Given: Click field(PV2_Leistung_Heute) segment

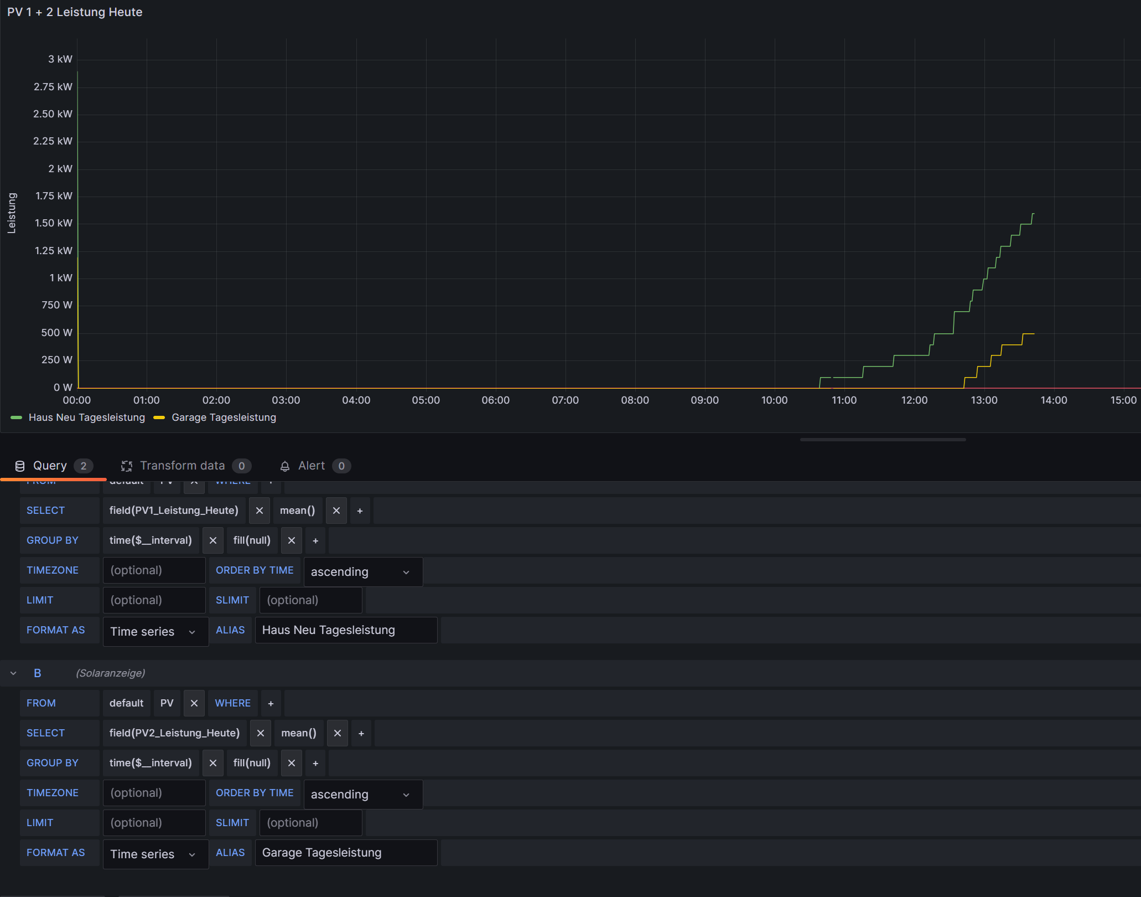Looking at the screenshot, I should click(174, 733).
